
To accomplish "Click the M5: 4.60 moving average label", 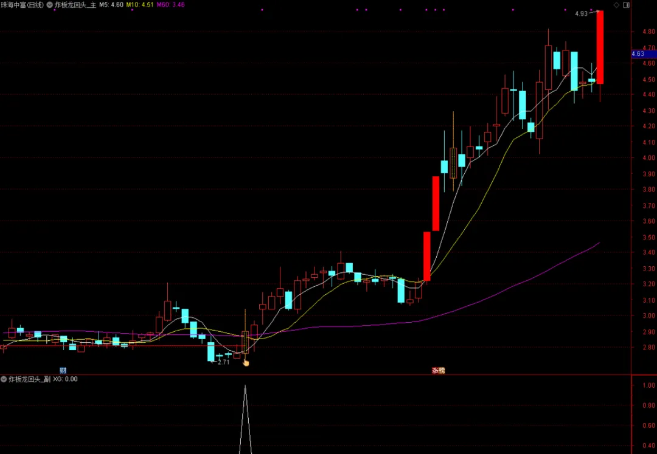I will pyautogui.click(x=111, y=5).
